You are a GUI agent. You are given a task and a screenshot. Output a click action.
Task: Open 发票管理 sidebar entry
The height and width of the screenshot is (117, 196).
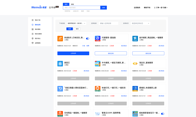coord(38,43)
